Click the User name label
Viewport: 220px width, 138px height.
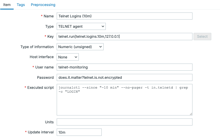click(44, 67)
